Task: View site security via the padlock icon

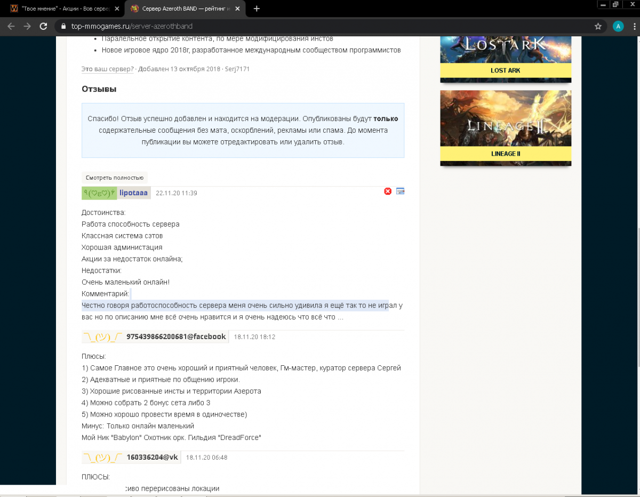Action: point(63,26)
